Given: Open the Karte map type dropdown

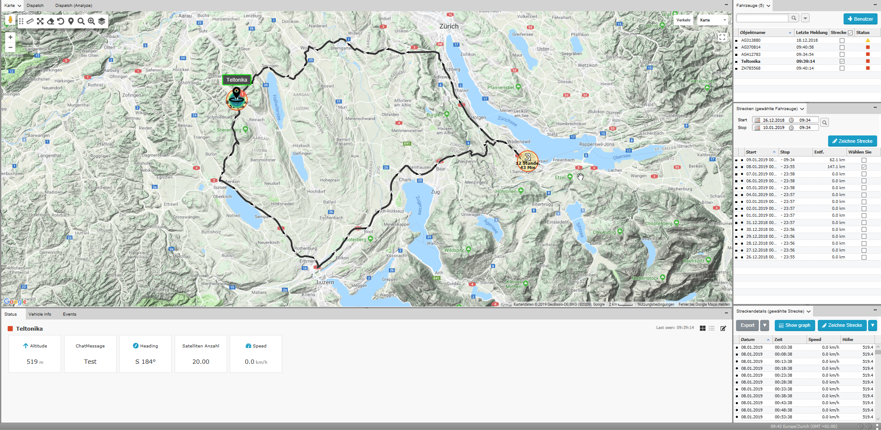Looking at the screenshot, I should [x=712, y=20].
